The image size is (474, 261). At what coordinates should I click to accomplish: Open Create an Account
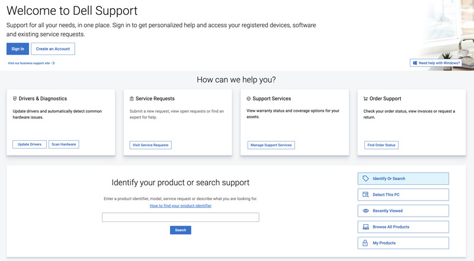[53, 49]
